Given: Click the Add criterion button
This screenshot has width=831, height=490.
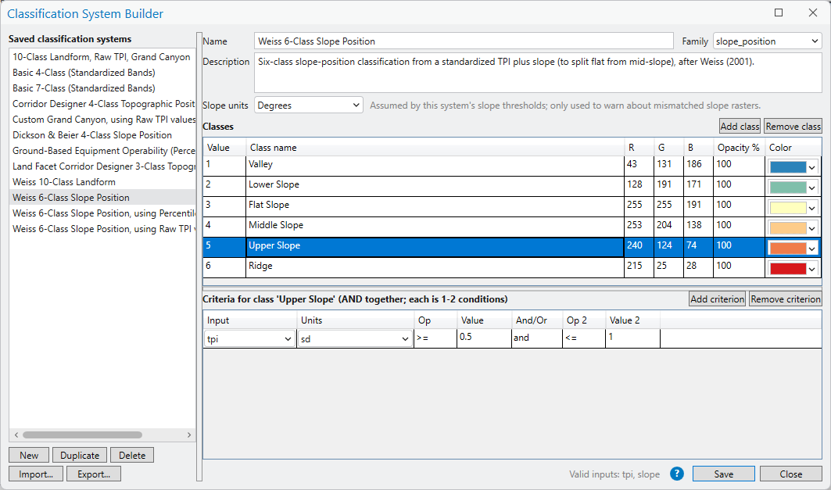Looking at the screenshot, I should pos(717,299).
